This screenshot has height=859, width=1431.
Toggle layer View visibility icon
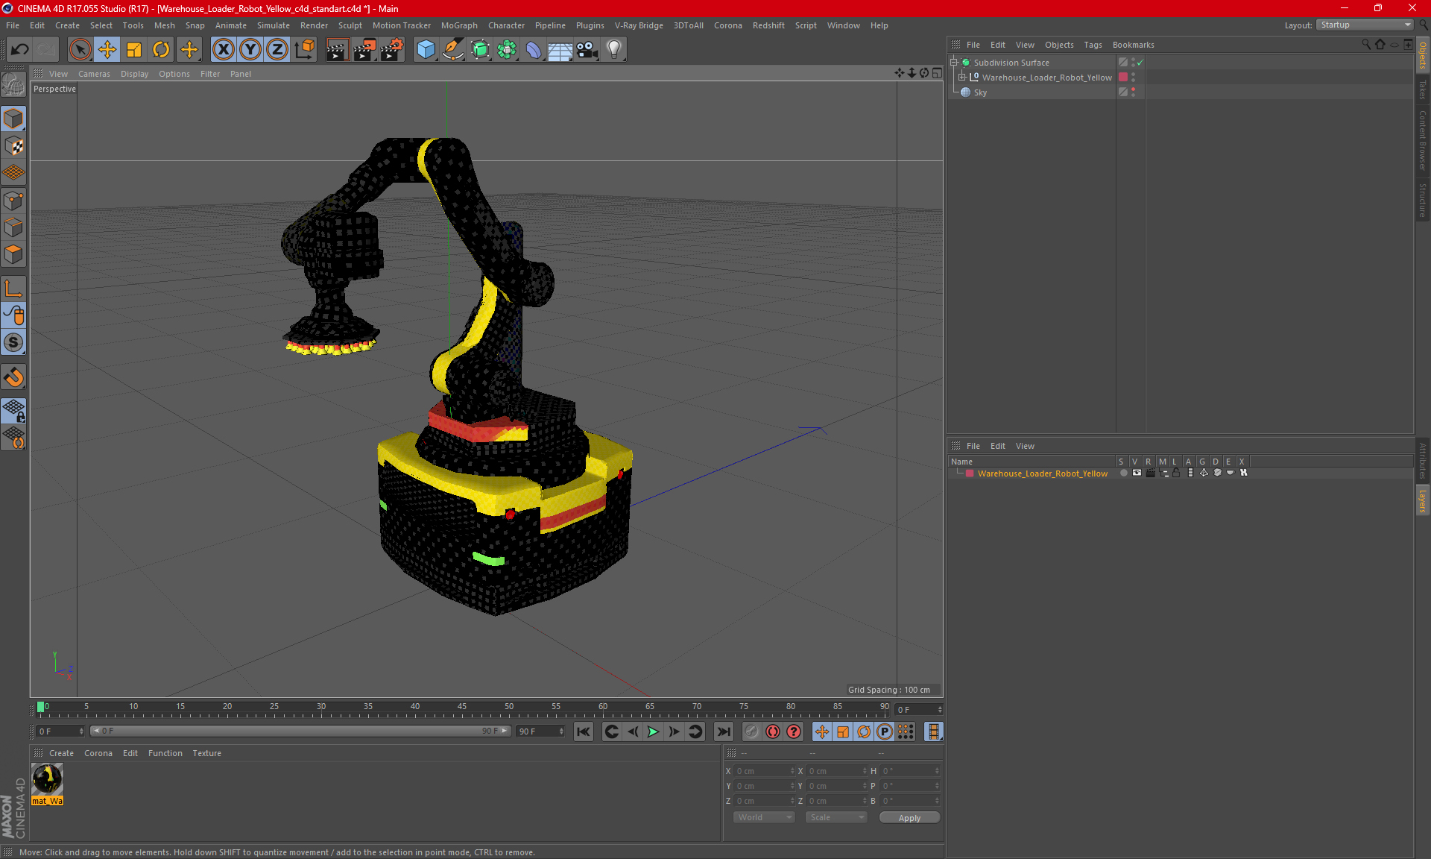(1137, 473)
